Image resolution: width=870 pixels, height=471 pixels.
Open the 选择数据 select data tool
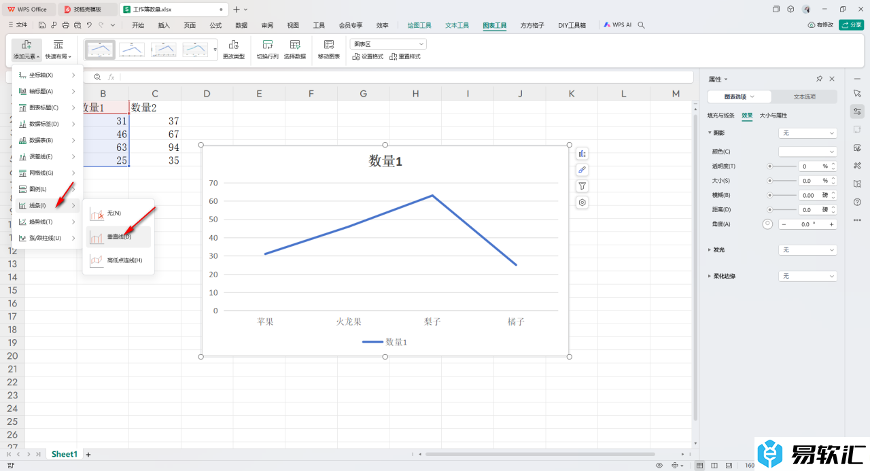pyautogui.click(x=294, y=45)
